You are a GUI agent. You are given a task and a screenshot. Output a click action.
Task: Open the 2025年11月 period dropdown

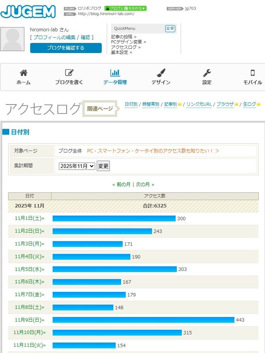pyautogui.click(x=77, y=166)
